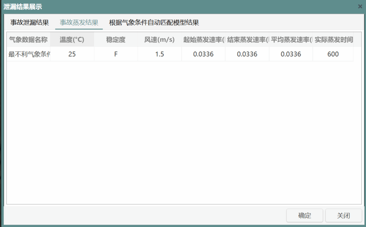Close the 泄漏结果展示 dialog window
Screen dimensions: 366x227
click(360, 6)
